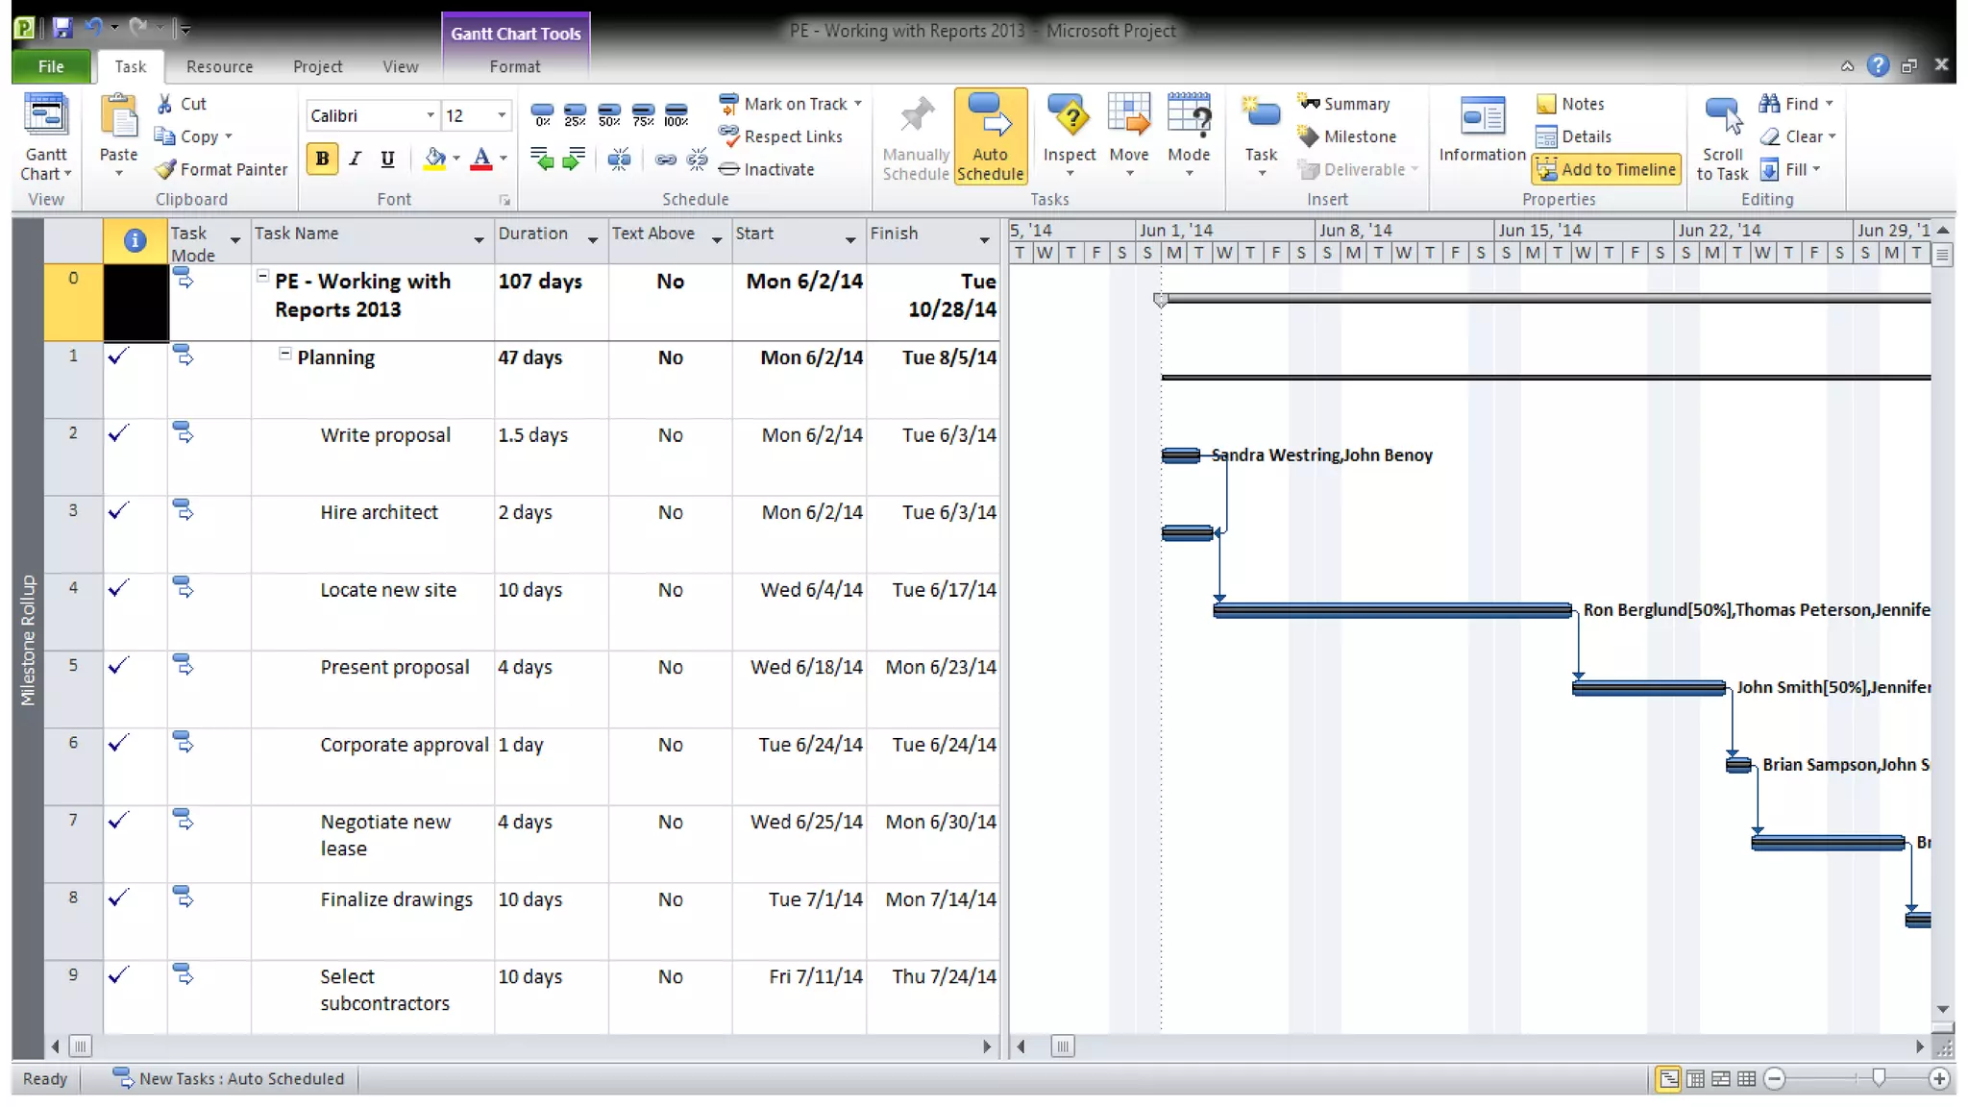Switch to the Resource tab
This screenshot has height=1107, width=1968.
(x=219, y=66)
